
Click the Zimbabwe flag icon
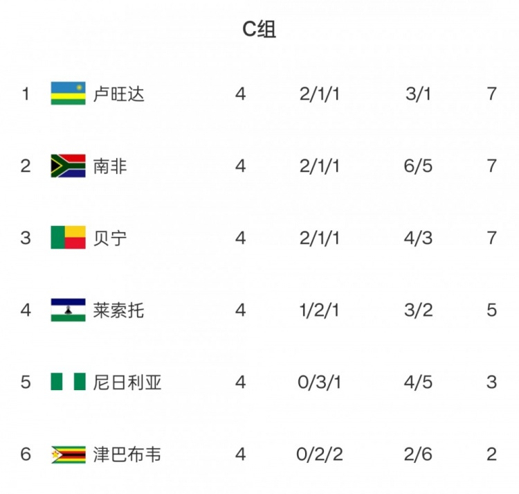[x=68, y=454]
